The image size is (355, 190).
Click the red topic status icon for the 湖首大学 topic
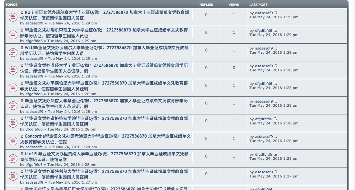point(12,105)
